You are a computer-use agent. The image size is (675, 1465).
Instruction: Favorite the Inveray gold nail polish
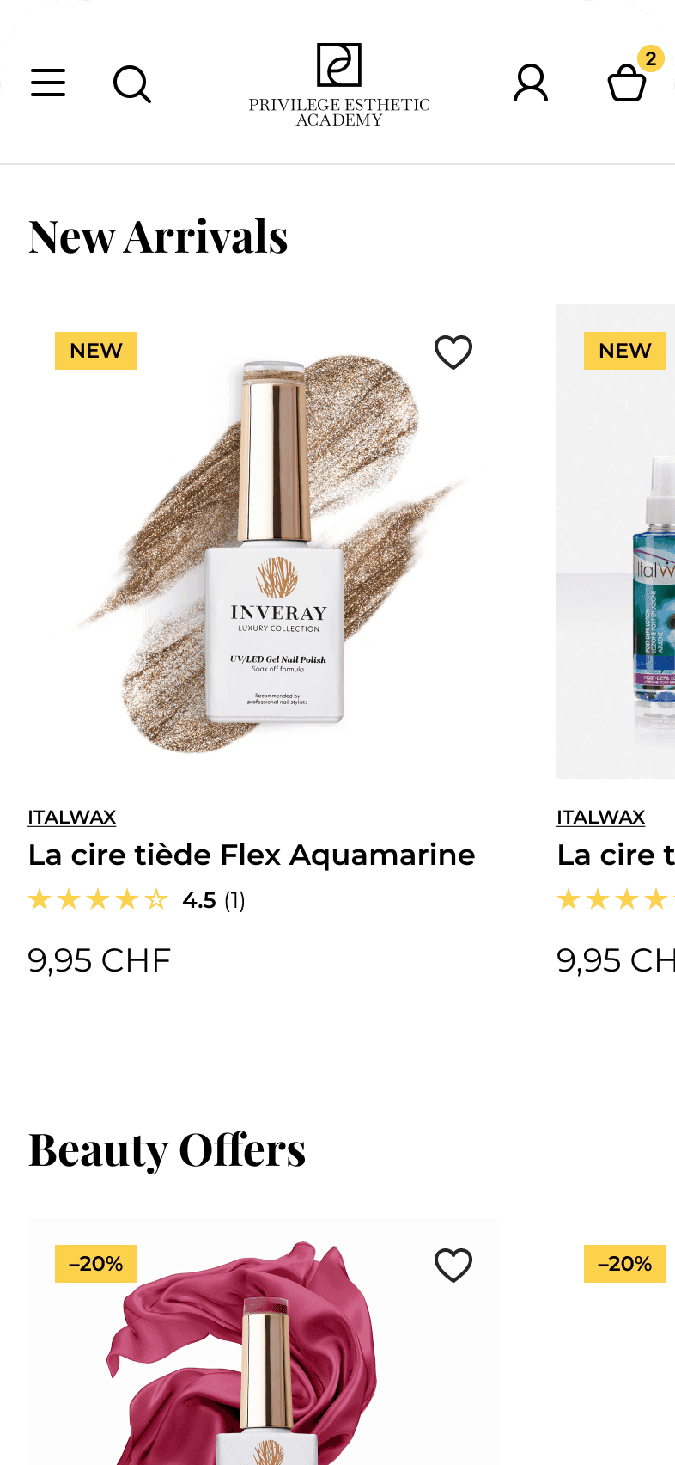tap(453, 352)
